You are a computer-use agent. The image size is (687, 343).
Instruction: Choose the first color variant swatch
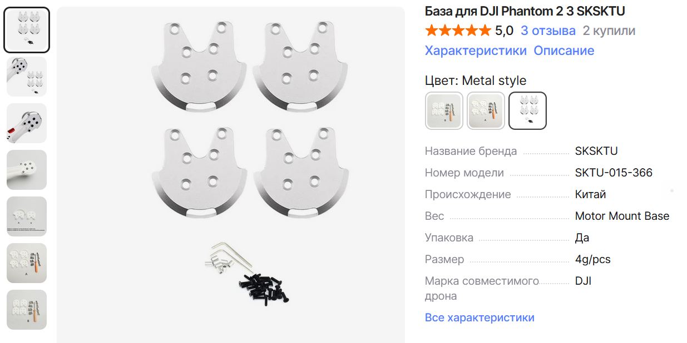pos(444,110)
